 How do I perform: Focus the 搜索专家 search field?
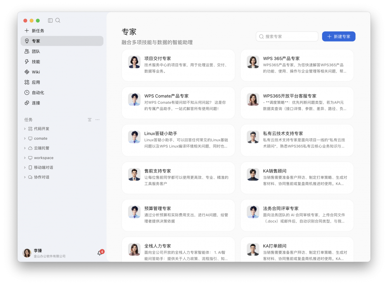point(287,36)
